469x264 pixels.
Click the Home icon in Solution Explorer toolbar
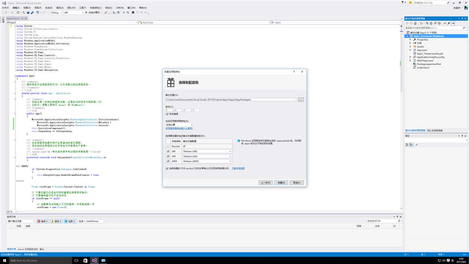point(415,23)
